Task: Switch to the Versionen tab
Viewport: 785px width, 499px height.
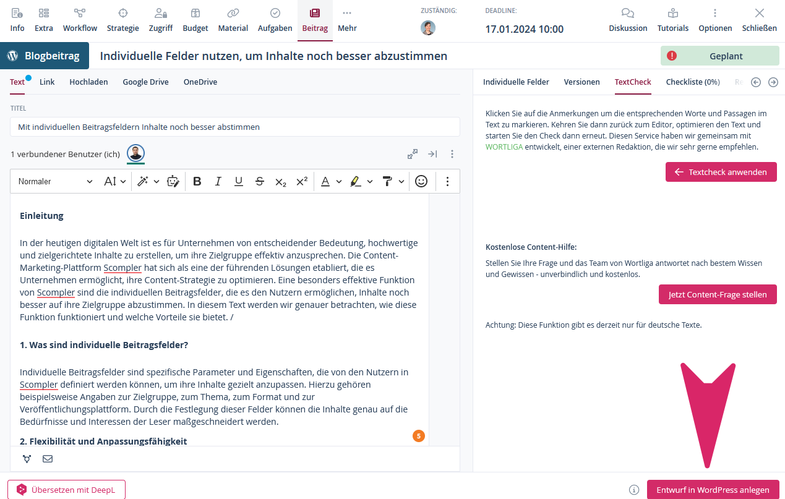Action: pos(581,82)
